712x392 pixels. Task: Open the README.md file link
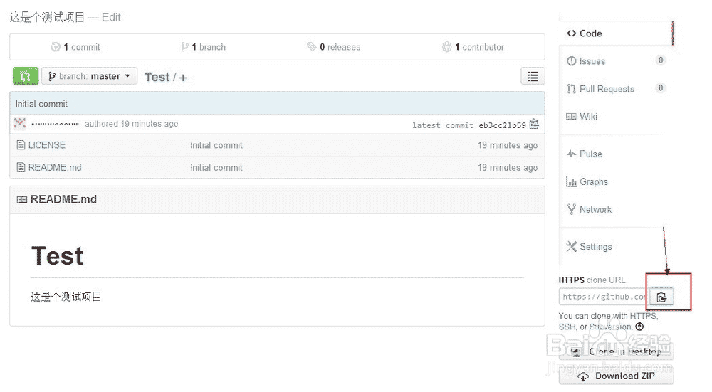click(x=54, y=168)
